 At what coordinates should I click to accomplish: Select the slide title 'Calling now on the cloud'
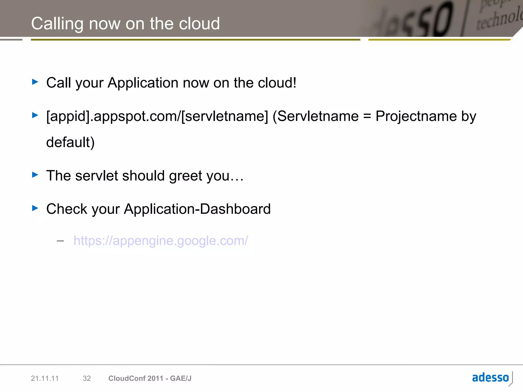pyautogui.click(x=125, y=23)
